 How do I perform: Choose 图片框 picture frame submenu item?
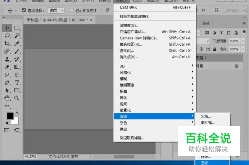point(212,123)
